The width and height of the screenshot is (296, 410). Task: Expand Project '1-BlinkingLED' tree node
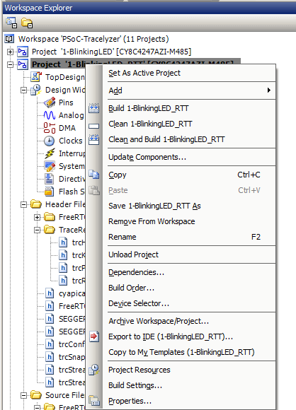(10, 52)
